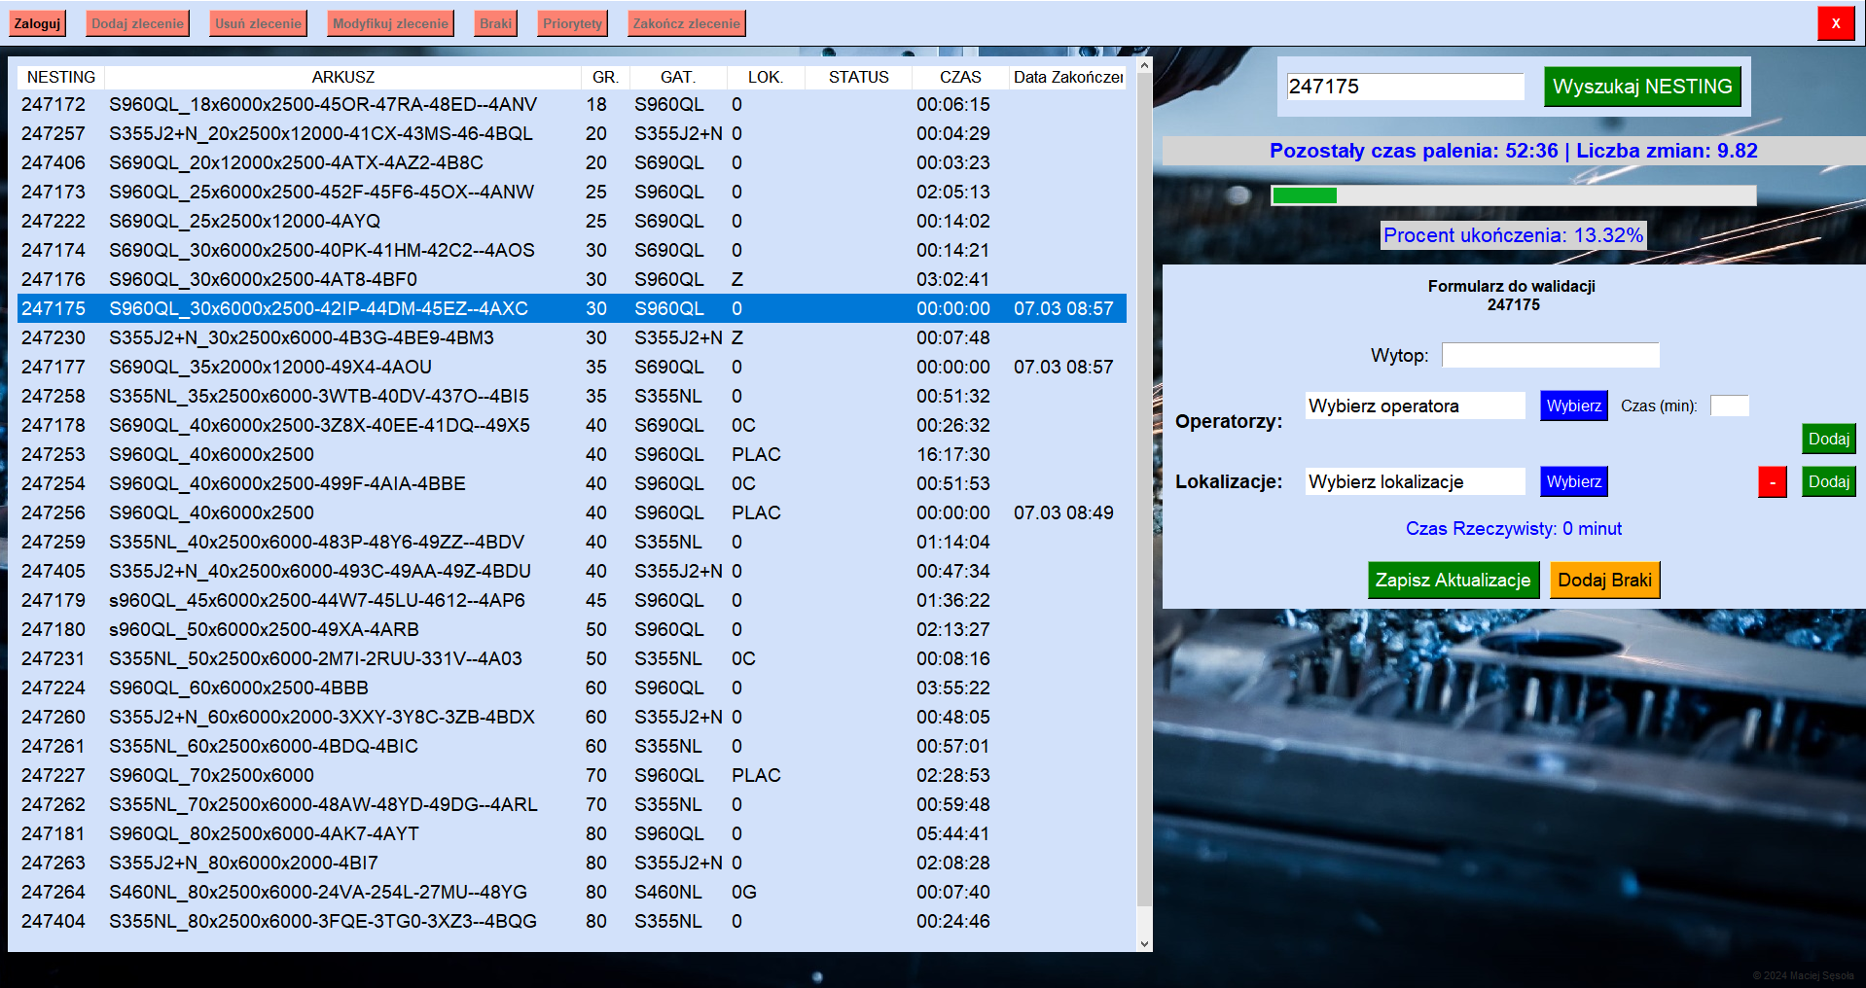Sort by the GR. column header
Image resolution: width=1866 pixels, height=988 pixels.
pyautogui.click(x=605, y=77)
